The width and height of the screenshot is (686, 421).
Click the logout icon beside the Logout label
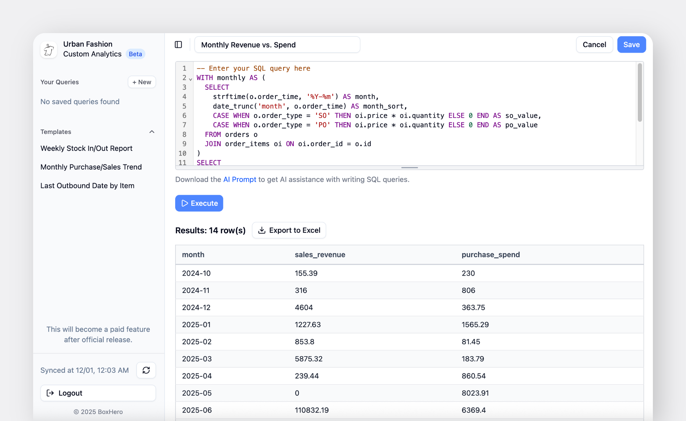point(50,393)
